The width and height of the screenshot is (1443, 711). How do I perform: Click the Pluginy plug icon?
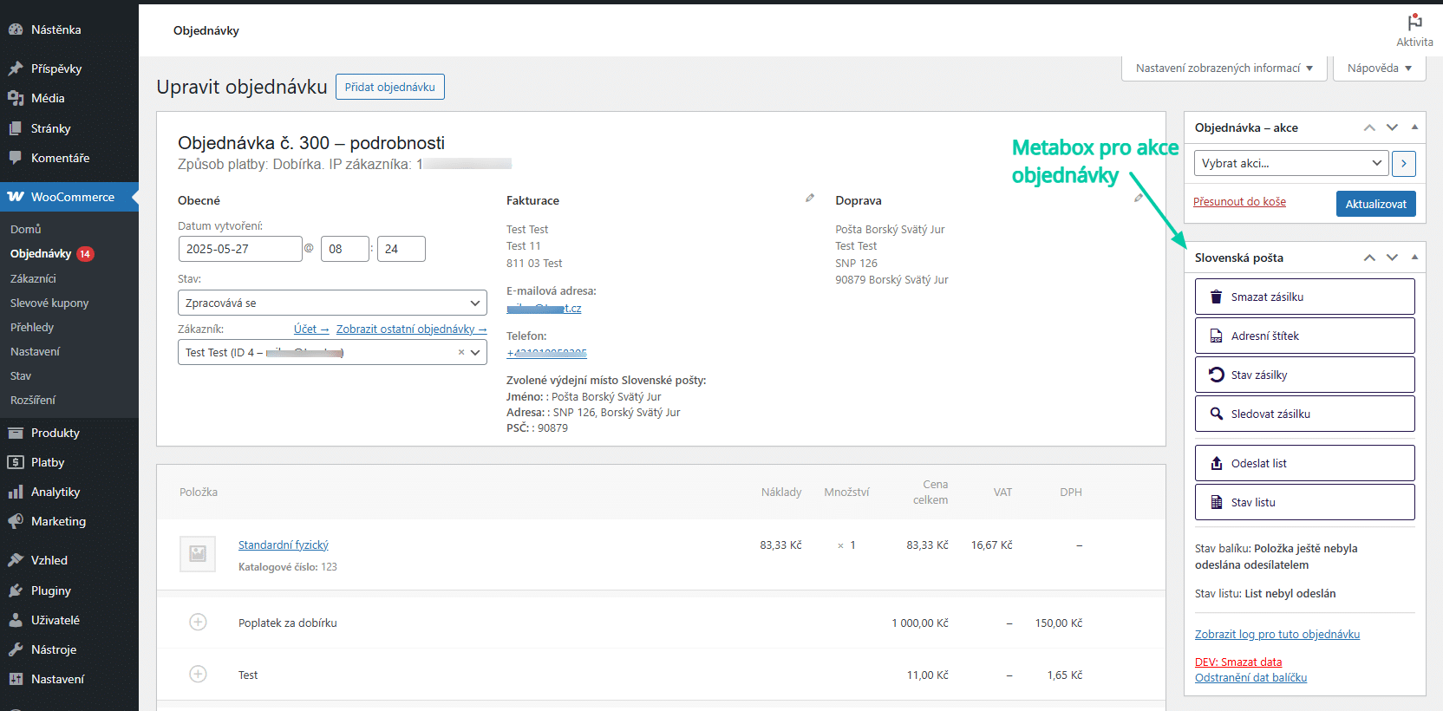click(16, 590)
